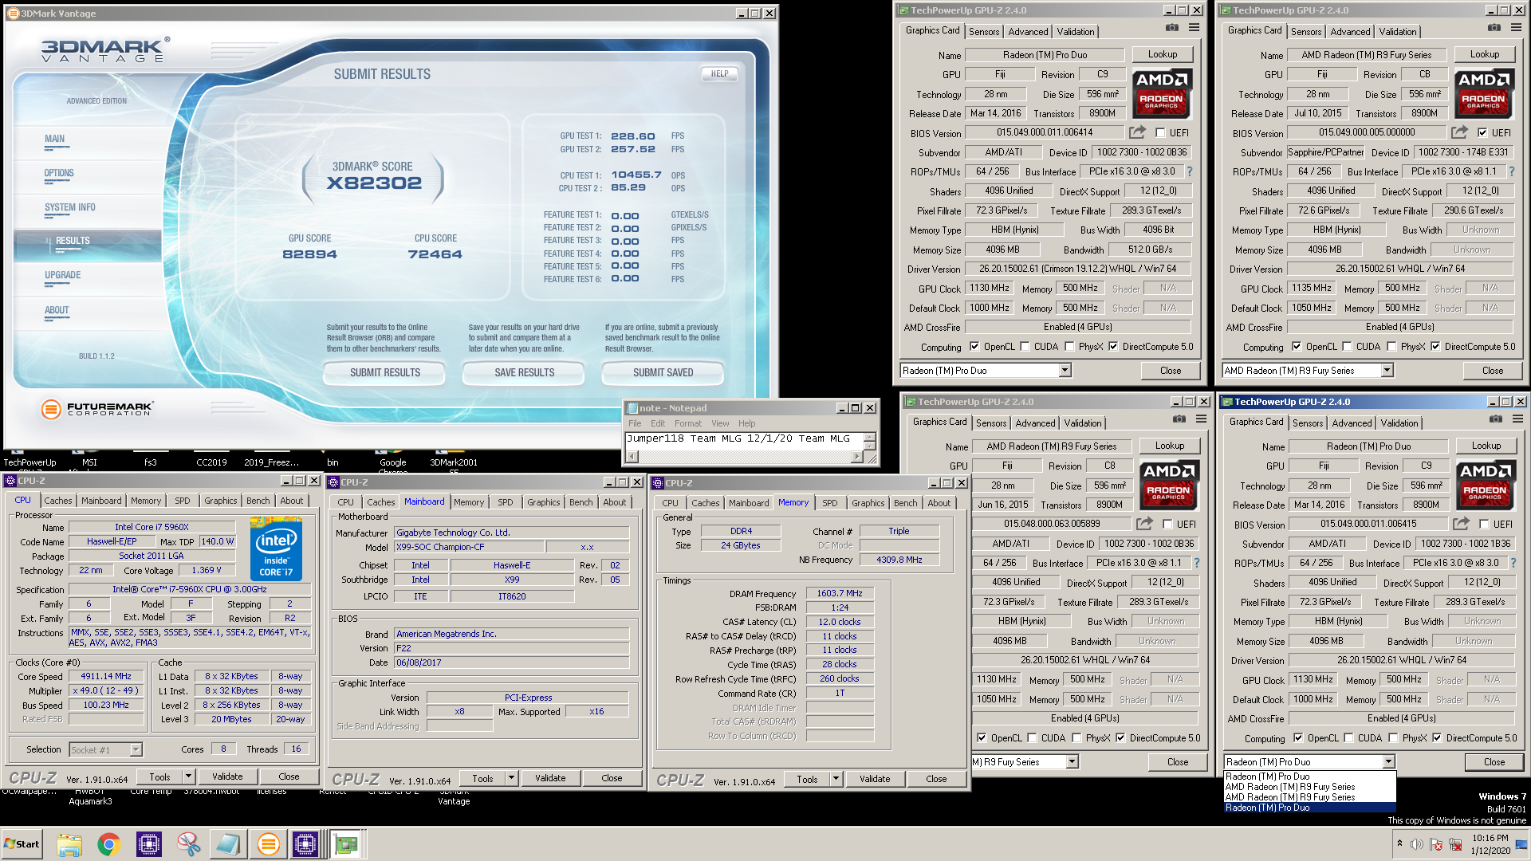Click Help button in 3DMark Vantage

[x=719, y=73]
